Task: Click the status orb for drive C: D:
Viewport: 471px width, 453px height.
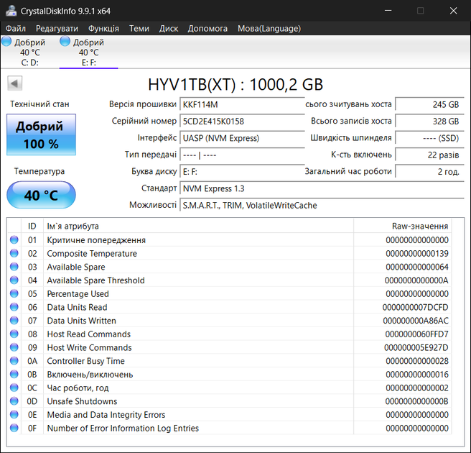Action: click(x=6, y=41)
